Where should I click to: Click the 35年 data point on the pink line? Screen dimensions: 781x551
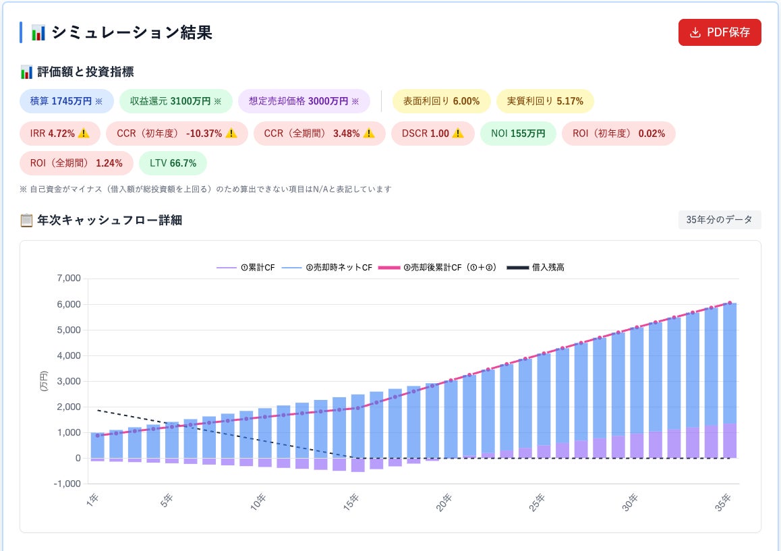point(730,303)
